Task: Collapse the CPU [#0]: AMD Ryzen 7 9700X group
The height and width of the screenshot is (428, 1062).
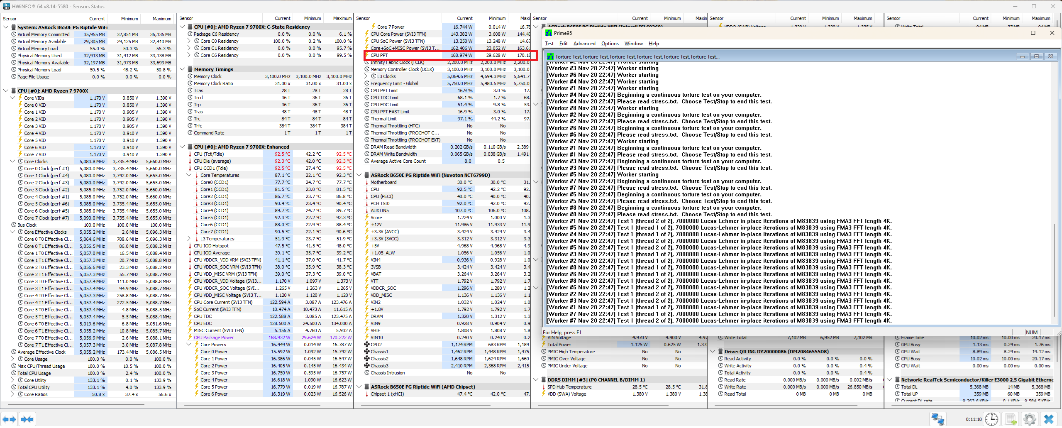Action: point(6,91)
